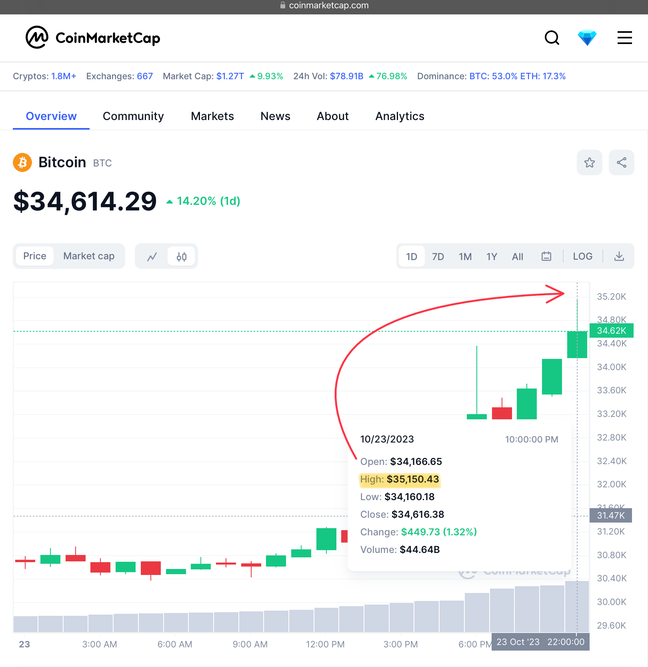The image size is (648, 667).
Task: Click the share icon next to Bitcoin
Action: (621, 162)
